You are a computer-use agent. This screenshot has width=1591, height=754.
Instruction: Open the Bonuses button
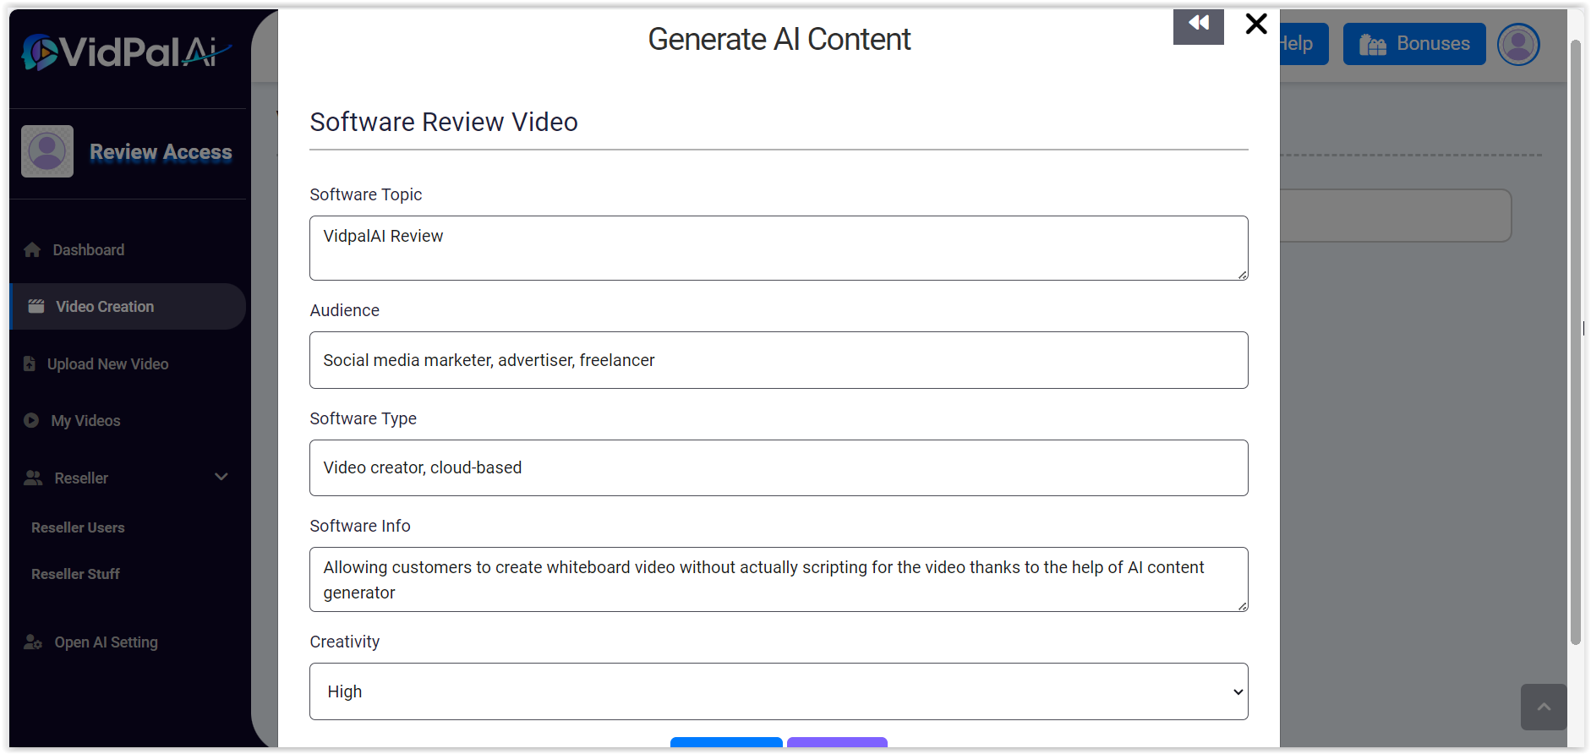[1414, 44]
